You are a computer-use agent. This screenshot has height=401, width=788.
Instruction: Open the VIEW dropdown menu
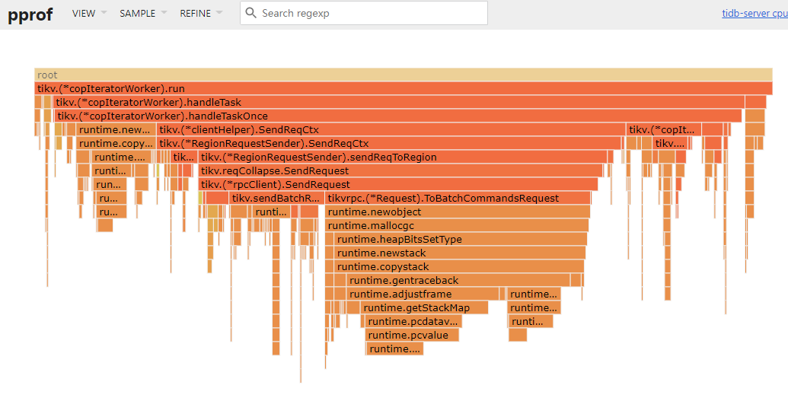click(89, 13)
